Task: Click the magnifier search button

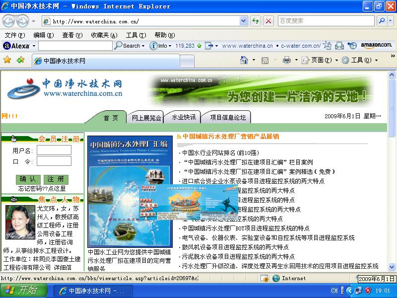Action: 382,21
